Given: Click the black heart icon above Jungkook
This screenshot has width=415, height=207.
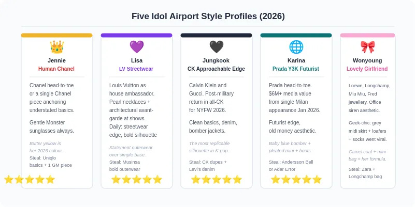Looking at the screenshot, I should pyautogui.click(x=216, y=47).
